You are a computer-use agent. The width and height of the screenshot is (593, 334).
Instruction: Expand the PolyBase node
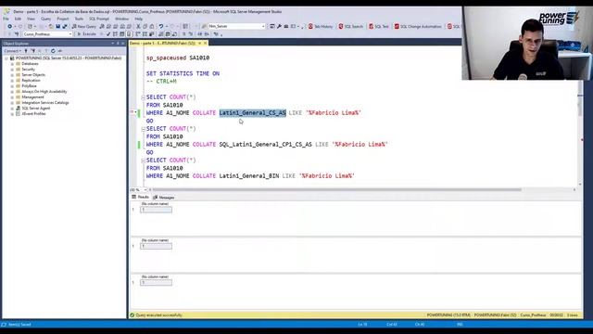12,86
